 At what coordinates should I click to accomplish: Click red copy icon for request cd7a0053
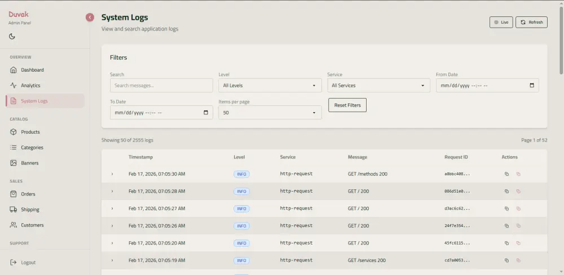pos(518,260)
